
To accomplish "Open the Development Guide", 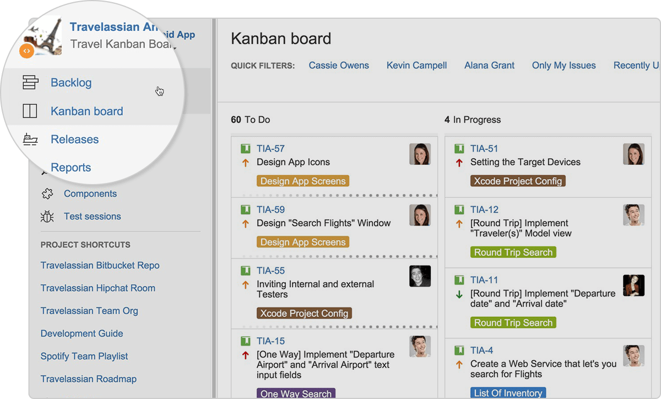I will [82, 333].
